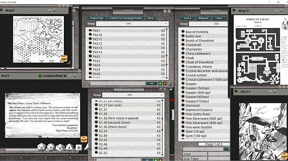Select Boots of Elvenkind in Items list
288x161 pixels.
coord(199,40)
